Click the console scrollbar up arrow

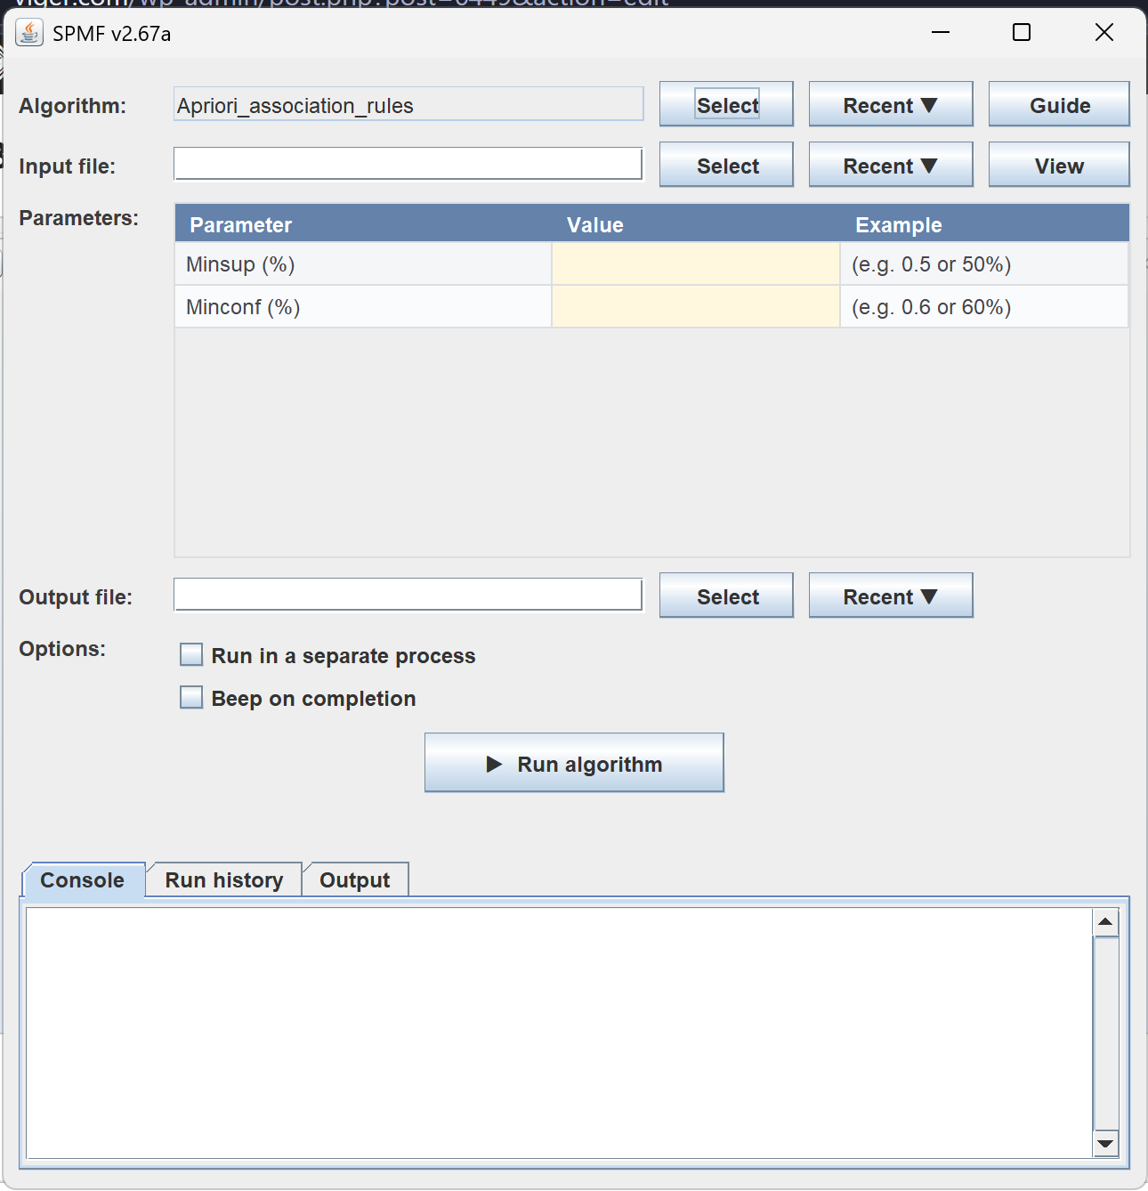click(1105, 922)
